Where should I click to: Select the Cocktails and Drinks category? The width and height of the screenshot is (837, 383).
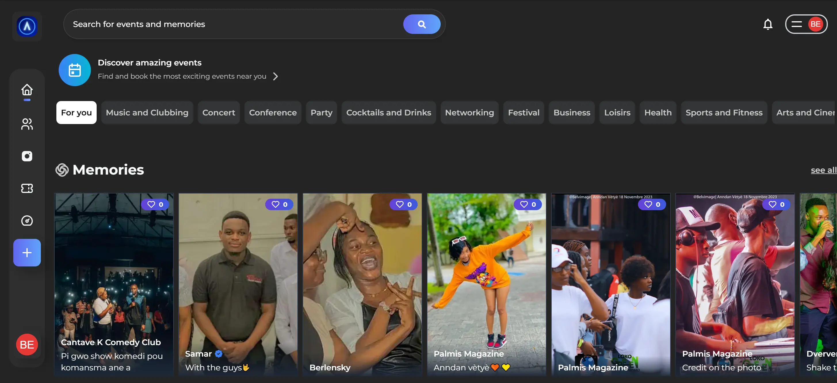388,113
